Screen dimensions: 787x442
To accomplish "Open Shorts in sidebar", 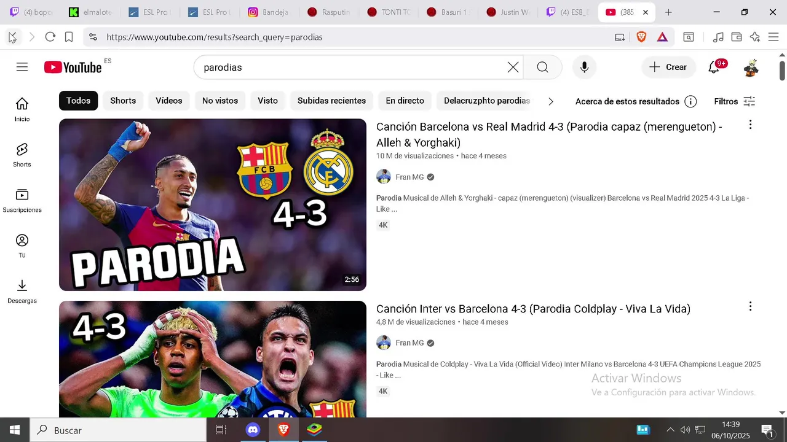I will tap(22, 155).
